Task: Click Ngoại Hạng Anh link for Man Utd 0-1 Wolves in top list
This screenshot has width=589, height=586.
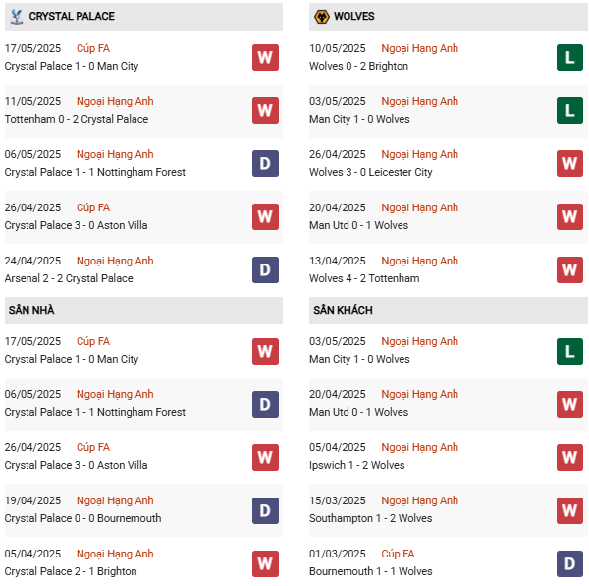Action: (419, 207)
